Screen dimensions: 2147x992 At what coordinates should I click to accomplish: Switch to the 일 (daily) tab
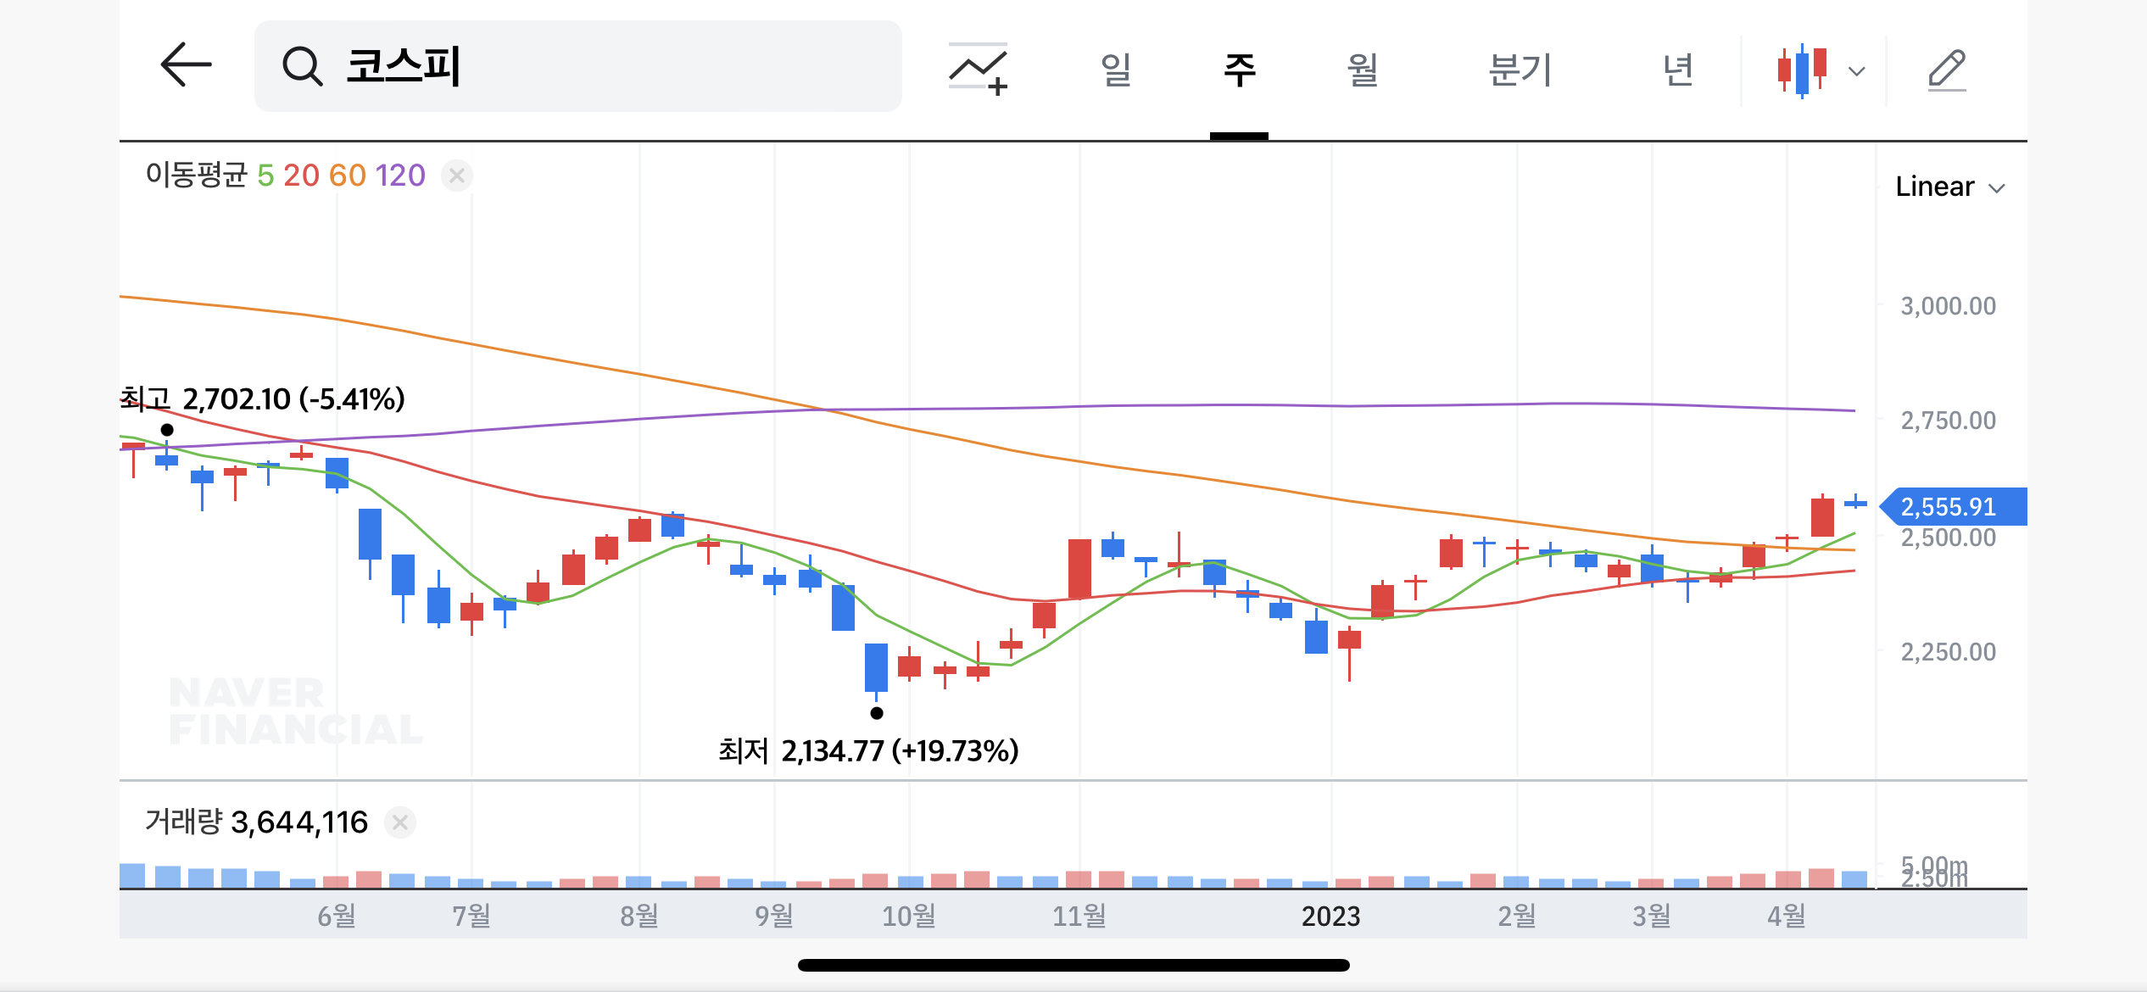point(1116,70)
